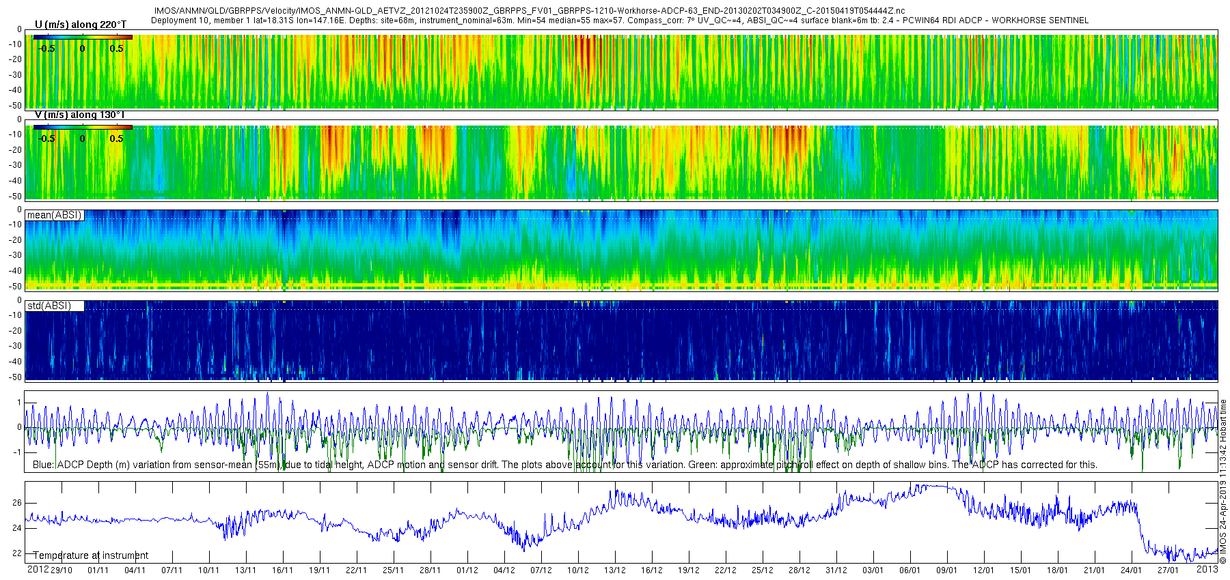Click the IMOS copyright timestamp on right edge

point(1223,484)
